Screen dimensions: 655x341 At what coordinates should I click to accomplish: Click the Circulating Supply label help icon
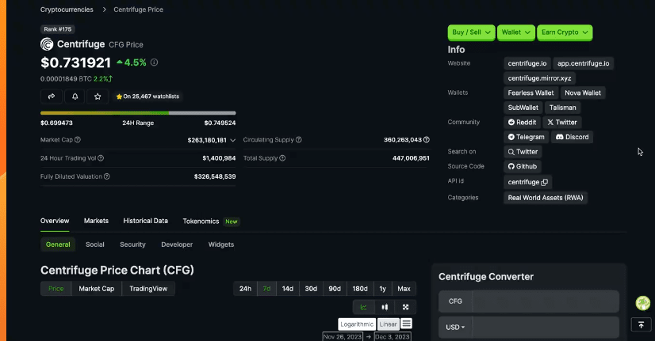[x=299, y=140]
